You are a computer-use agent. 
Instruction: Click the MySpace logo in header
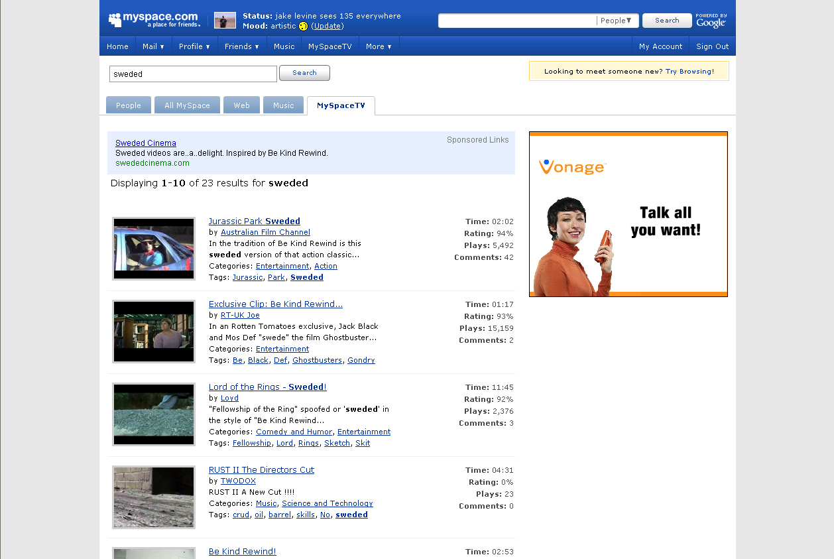click(x=154, y=19)
